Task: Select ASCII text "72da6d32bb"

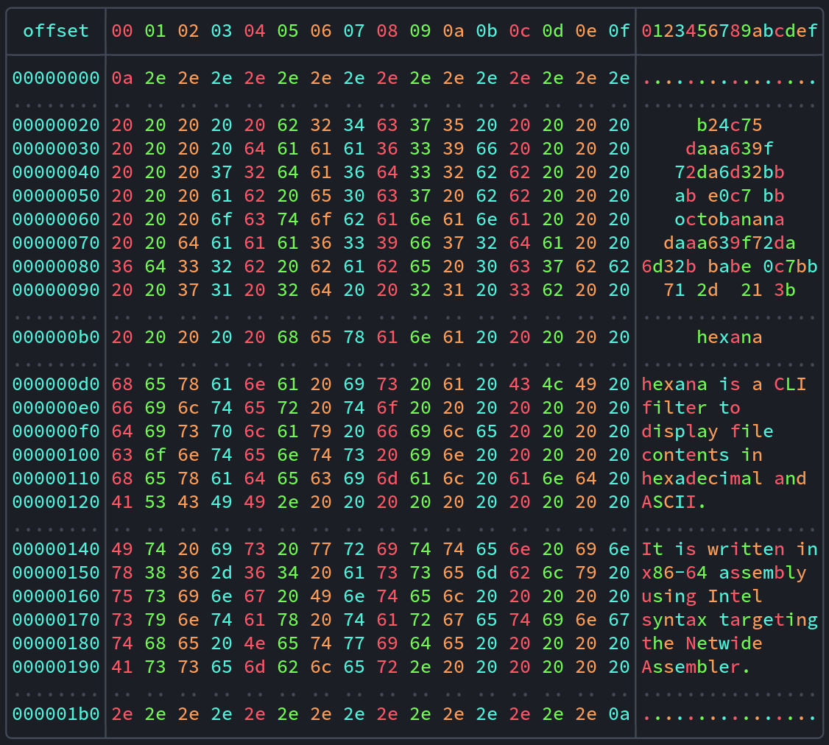Action: click(730, 172)
